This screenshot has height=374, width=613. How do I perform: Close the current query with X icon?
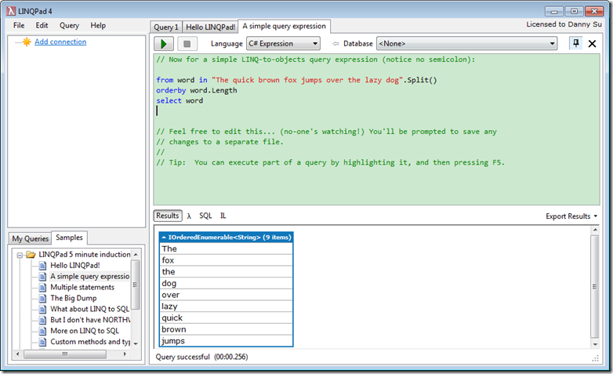click(593, 43)
